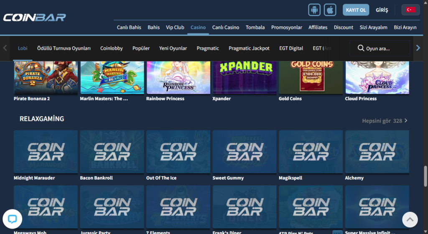Click the Android app download icon
This screenshot has height=234, width=428.
click(314, 10)
